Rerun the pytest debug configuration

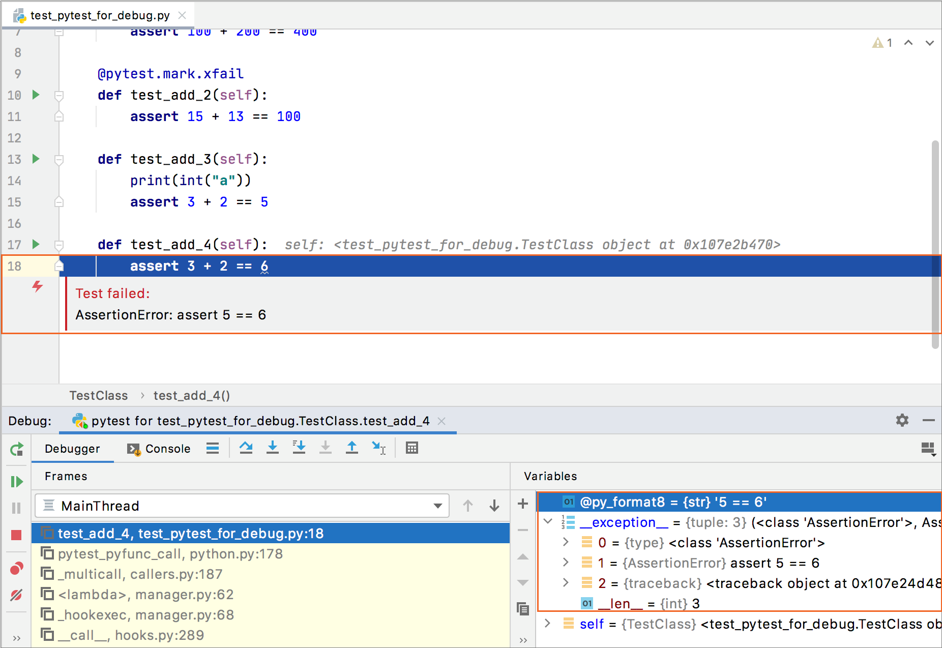tap(17, 449)
